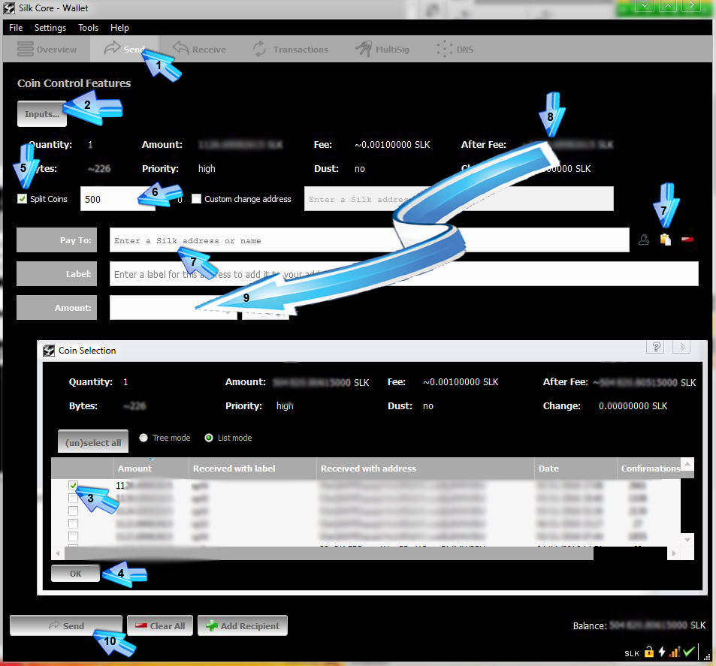Click the arrow button in Coin Selection title bar
The width and height of the screenshot is (716, 666).
point(681,347)
